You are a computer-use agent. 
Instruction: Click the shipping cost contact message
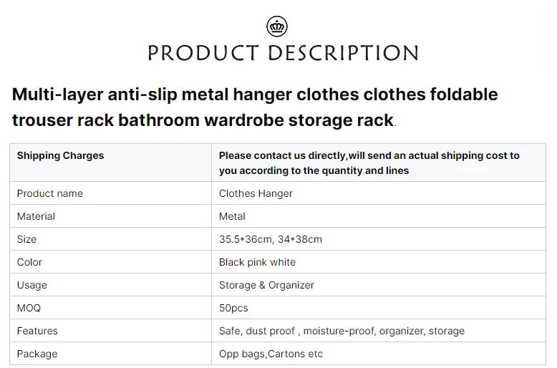[369, 163]
